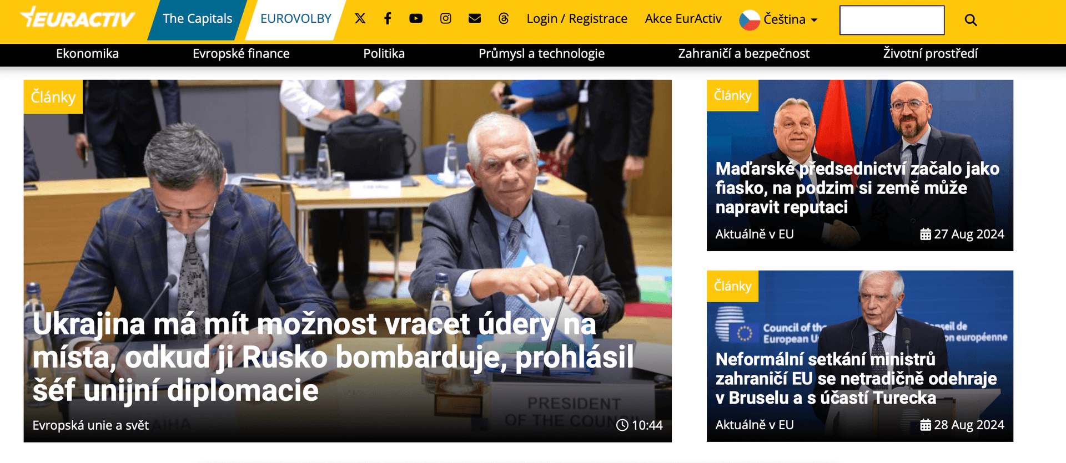Open the Facebook page icon
Image resolution: width=1066 pixels, height=463 pixels.
tap(388, 19)
